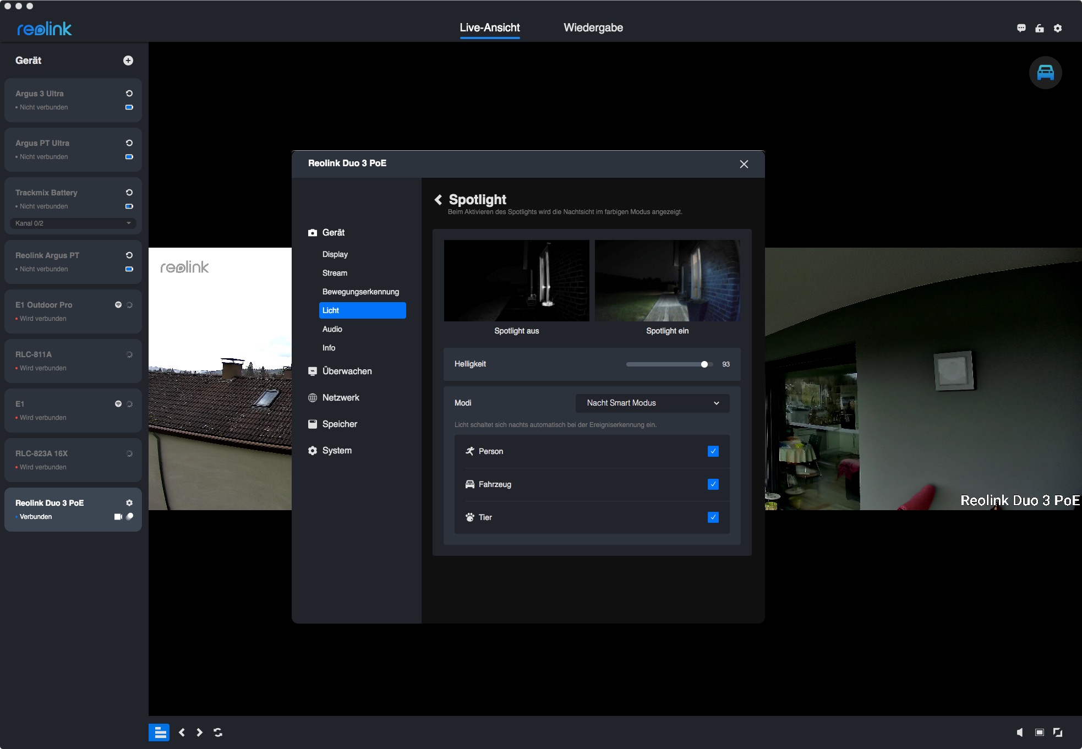Reconnect Argus 3 Ultra using refresh icon
The height and width of the screenshot is (749, 1082).
[129, 94]
